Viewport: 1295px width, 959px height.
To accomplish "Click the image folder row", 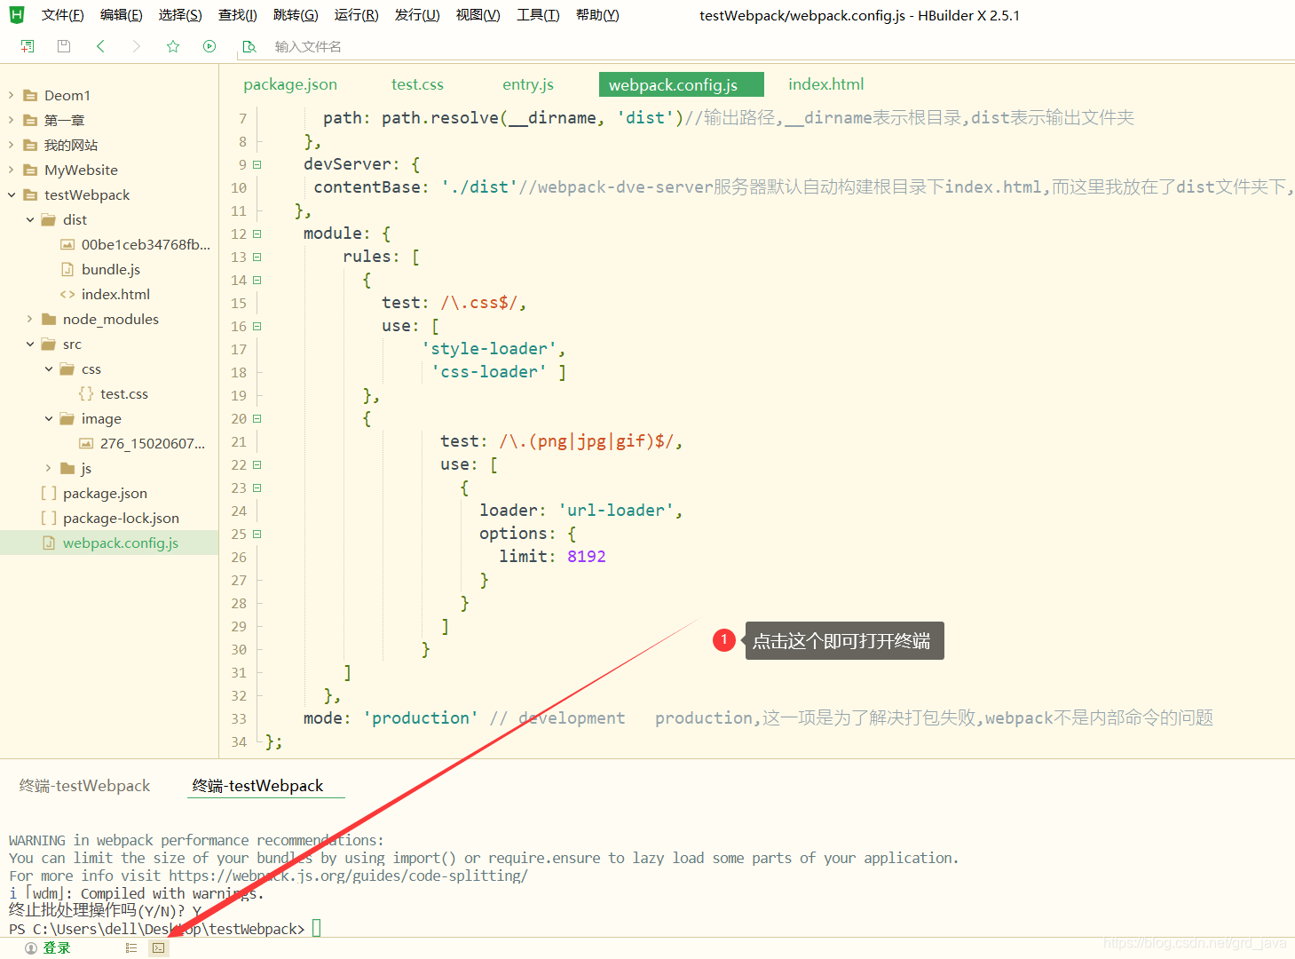I will point(109,418).
